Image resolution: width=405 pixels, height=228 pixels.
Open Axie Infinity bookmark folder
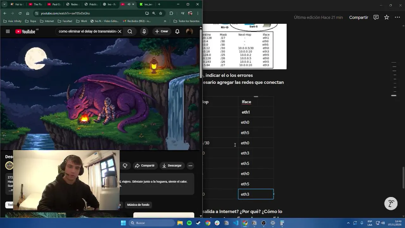pos(12,21)
